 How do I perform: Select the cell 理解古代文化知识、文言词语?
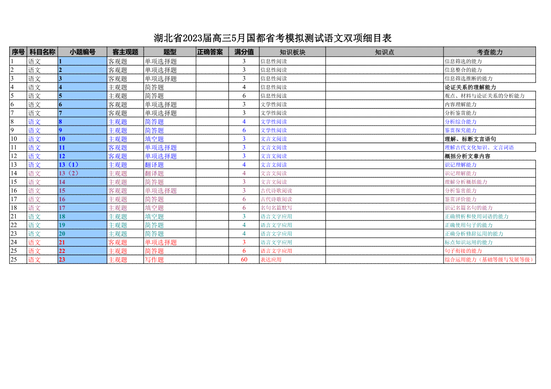(x=489, y=148)
